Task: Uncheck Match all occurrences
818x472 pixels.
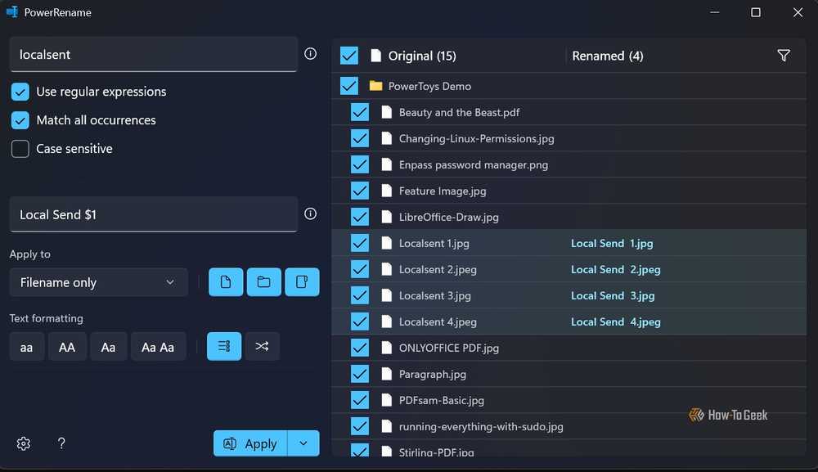Action: 20,120
